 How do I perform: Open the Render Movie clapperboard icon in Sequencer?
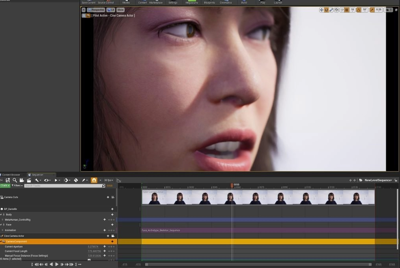point(29,180)
